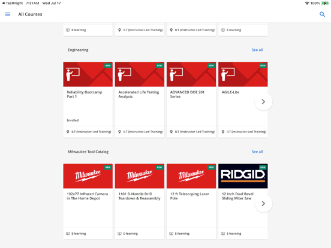Open RIDGID 12 Inch Miter Saw thumbnail
This screenshot has width=331, height=248.
click(x=243, y=176)
